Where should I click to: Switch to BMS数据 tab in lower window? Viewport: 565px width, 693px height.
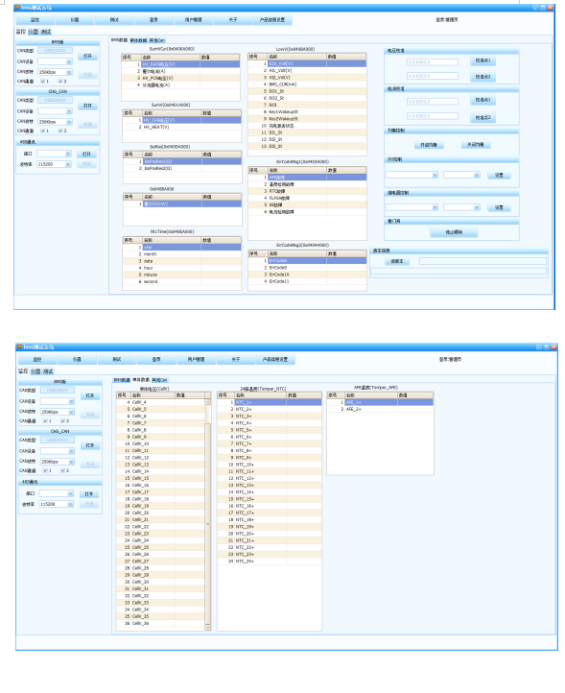[122, 380]
